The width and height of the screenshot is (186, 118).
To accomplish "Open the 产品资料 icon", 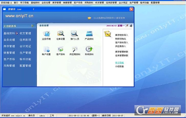I will click(x=89, y=34).
